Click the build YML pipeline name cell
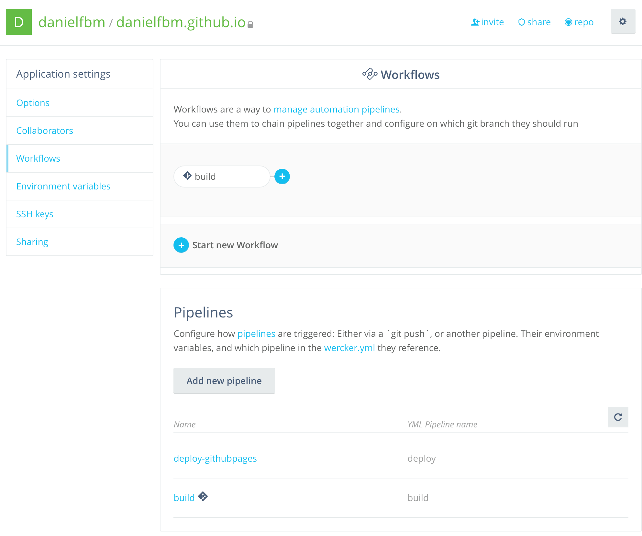Viewport: 642px width, 536px height. [x=418, y=498]
